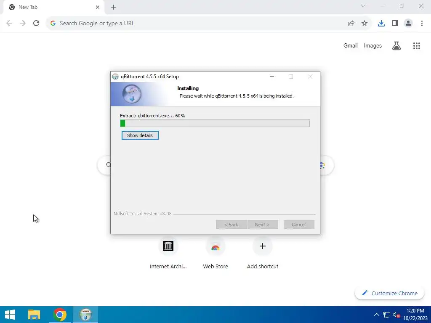Open Google Images link
431x323 pixels.
[x=373, y=45]
